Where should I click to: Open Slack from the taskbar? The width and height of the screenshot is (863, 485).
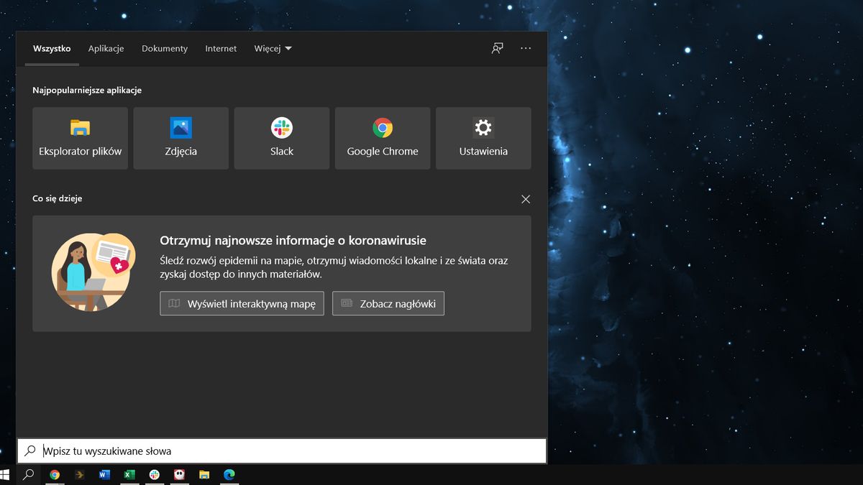[x=154, y=474]
